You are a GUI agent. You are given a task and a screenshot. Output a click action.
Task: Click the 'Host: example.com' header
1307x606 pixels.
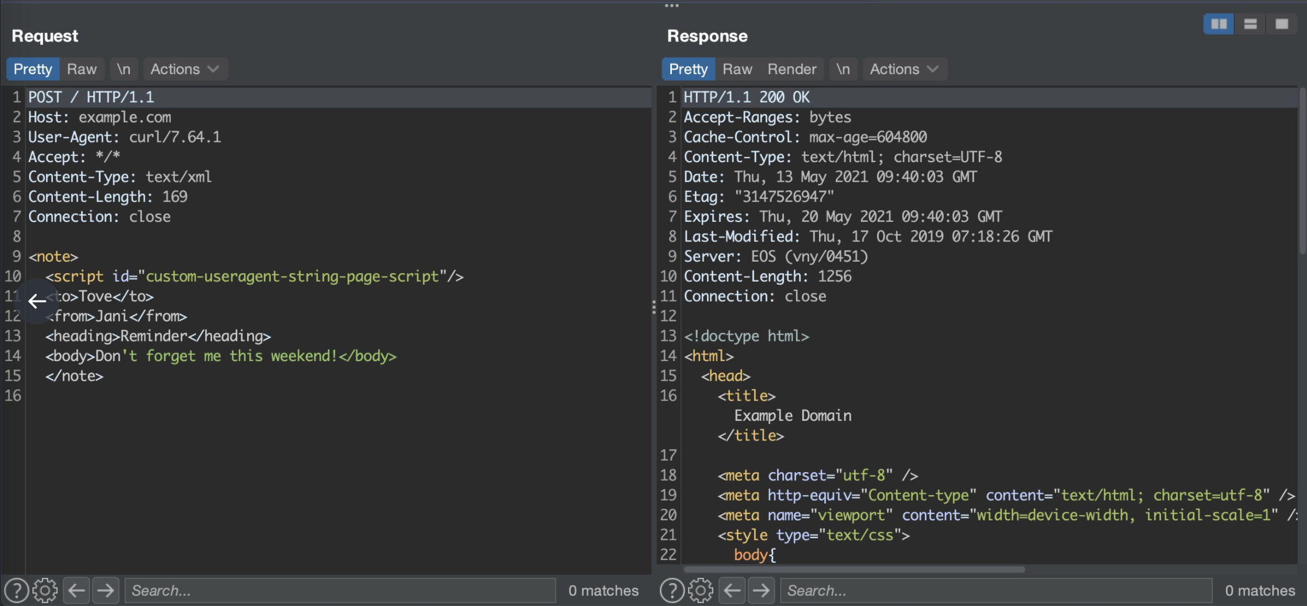pos(100,117)
